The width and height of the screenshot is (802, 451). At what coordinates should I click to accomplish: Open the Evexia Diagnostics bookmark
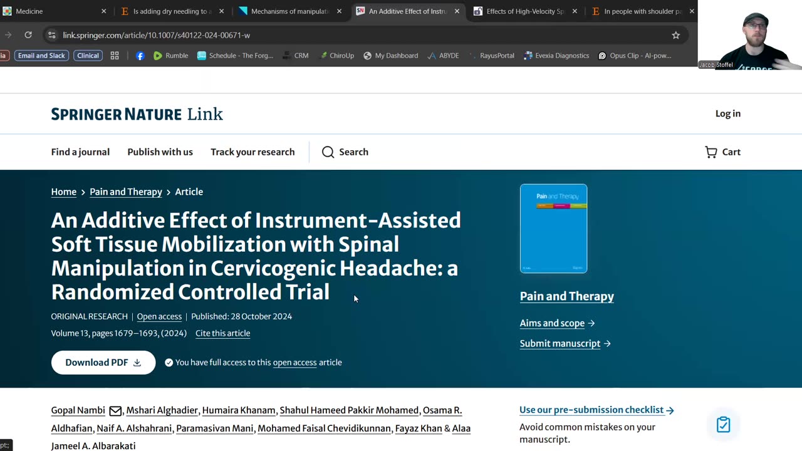tap(556, 56)
